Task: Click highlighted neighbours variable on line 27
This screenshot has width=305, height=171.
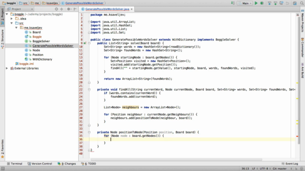Action: 131,107
